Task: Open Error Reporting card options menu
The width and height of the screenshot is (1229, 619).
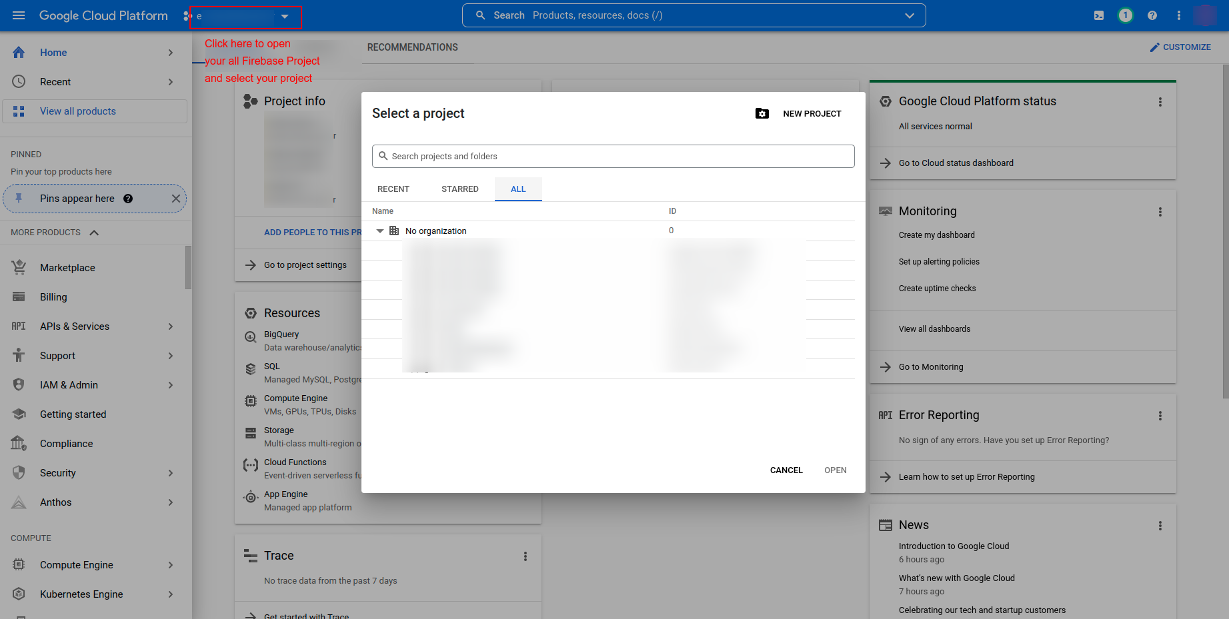Action: point(1160,416)
